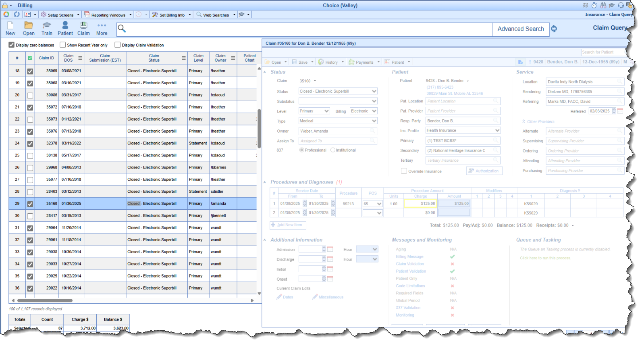Click the Patient person icon in the main toolbar
644x346 pixels.
(65, 25)
